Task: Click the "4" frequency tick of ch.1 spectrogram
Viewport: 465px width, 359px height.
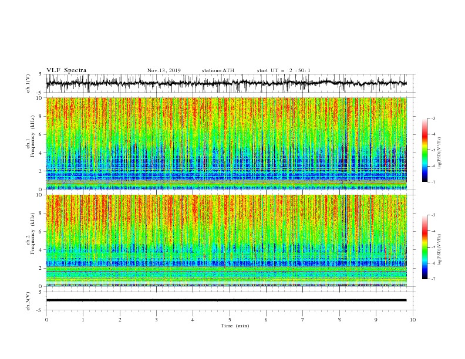Action: [x=41, y=153]
